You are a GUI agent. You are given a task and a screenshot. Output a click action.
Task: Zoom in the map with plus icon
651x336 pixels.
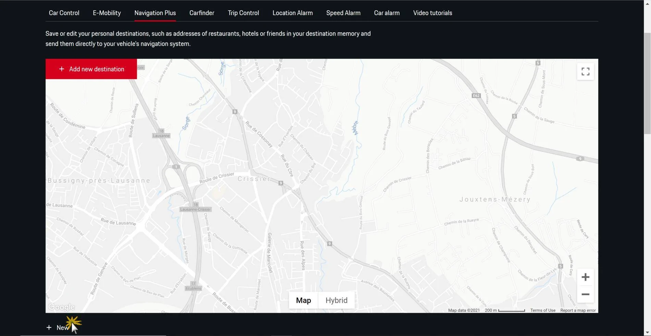point(586,277)
